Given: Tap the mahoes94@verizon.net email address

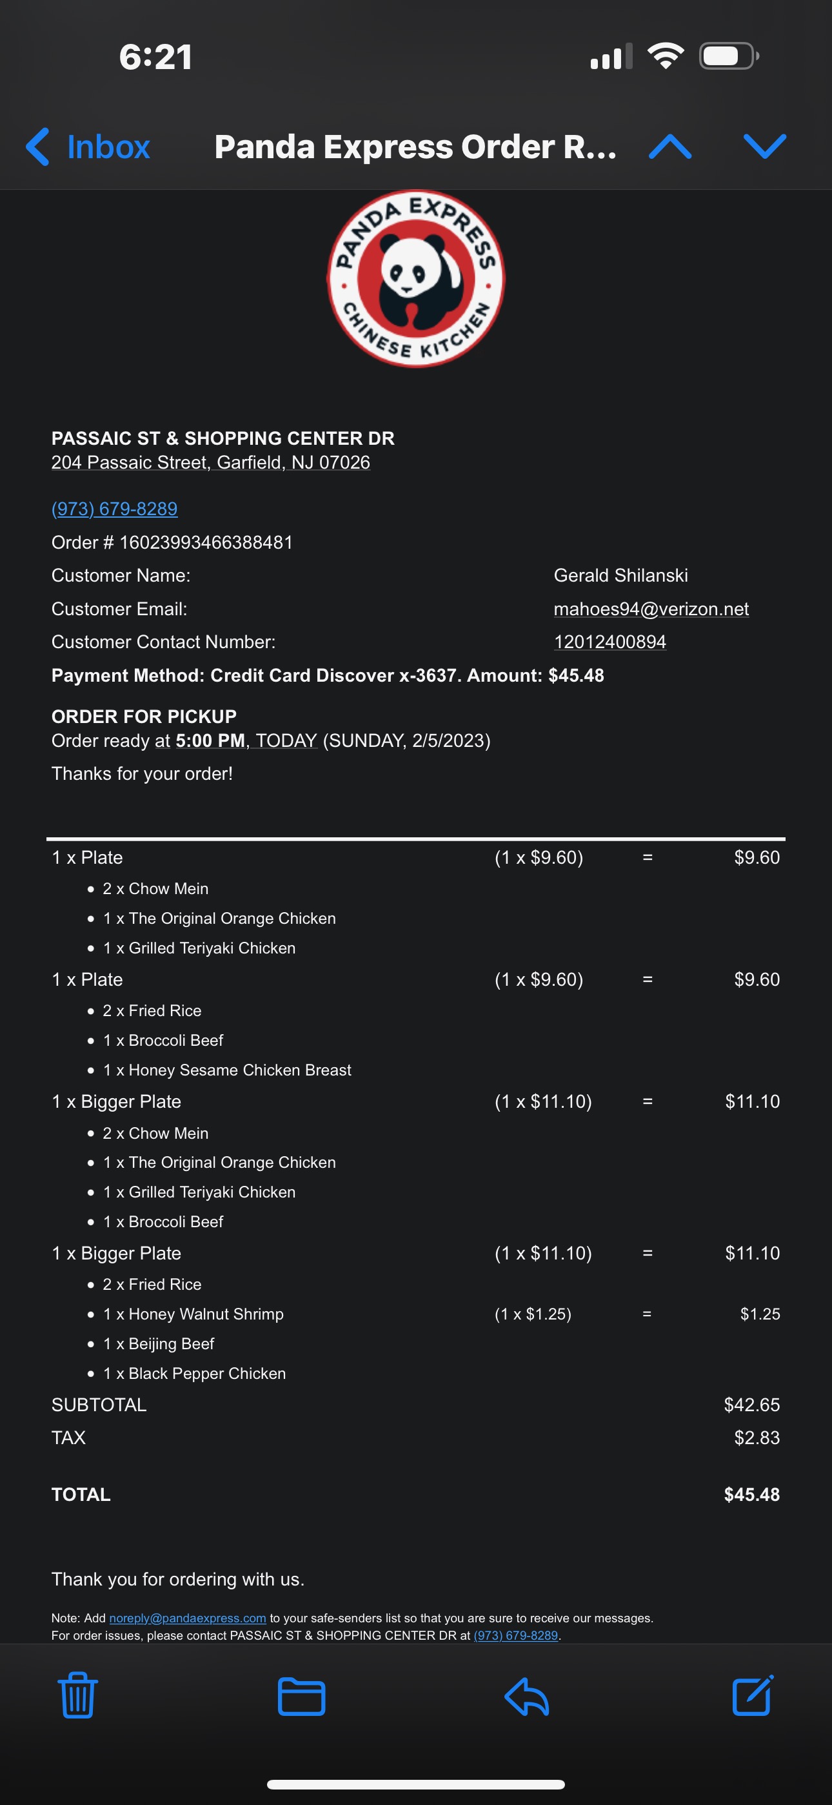Looking at the screenshot, I should pos(651,609).
